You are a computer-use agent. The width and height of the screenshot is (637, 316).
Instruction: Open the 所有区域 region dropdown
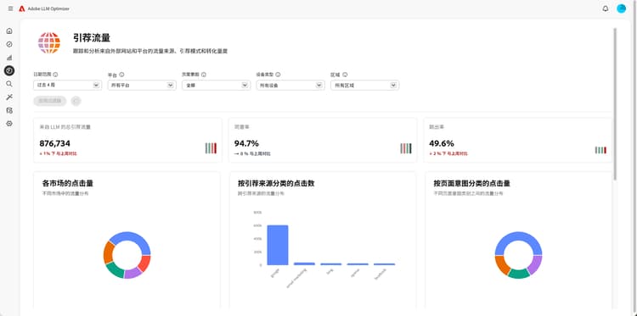tap(365, 85)
